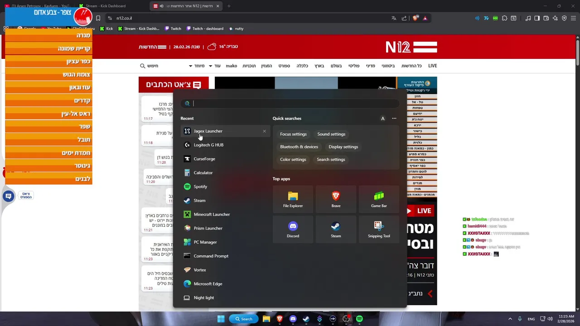Open Brave extensions puzzle icon
580x326 pixels.
pos(504,18)
